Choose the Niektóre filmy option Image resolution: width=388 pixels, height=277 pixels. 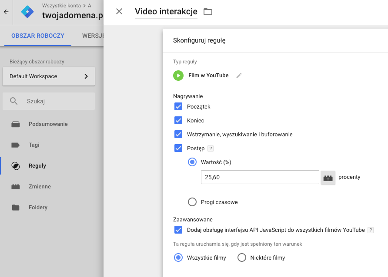pyautogui.click(x=242, y=258)
